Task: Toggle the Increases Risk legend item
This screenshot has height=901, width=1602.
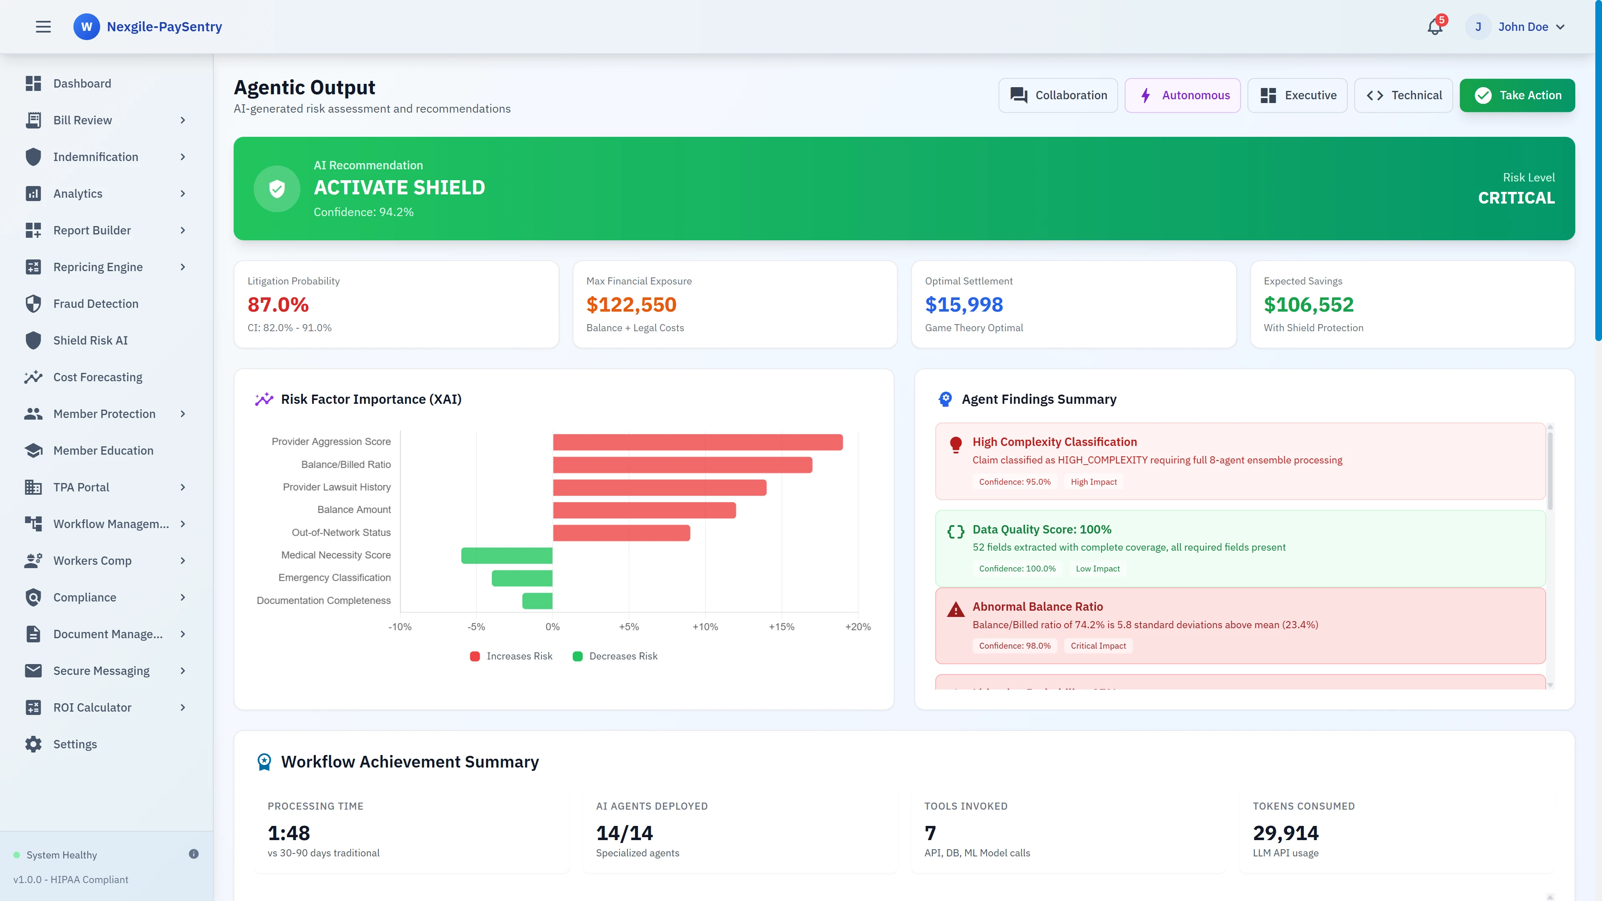Action: pos(511,656)
